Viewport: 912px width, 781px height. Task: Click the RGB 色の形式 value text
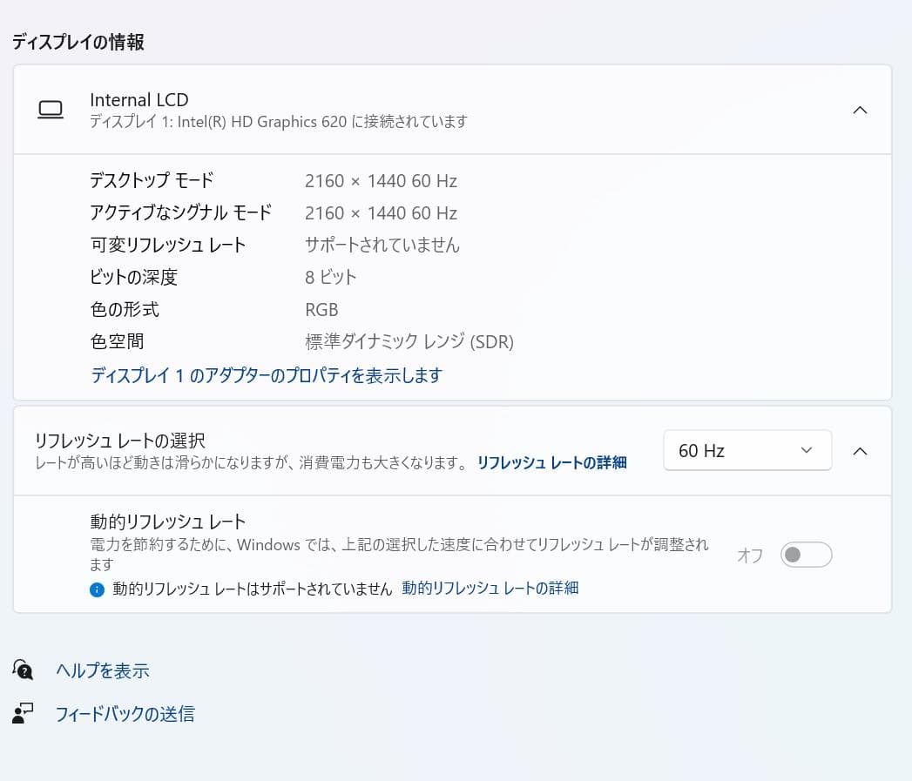320,309
